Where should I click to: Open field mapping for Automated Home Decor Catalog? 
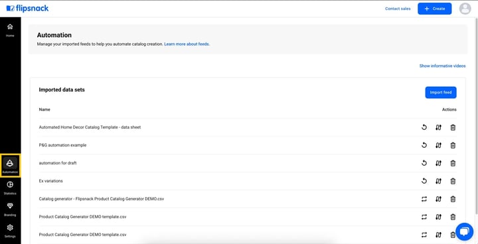pos(438,127)
